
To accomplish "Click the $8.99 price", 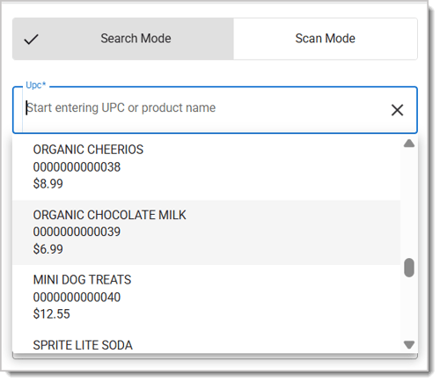I will 48,184.
